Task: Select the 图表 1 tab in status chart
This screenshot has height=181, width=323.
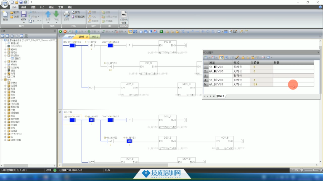Action: pyautogui.click(x=221, y=96)
